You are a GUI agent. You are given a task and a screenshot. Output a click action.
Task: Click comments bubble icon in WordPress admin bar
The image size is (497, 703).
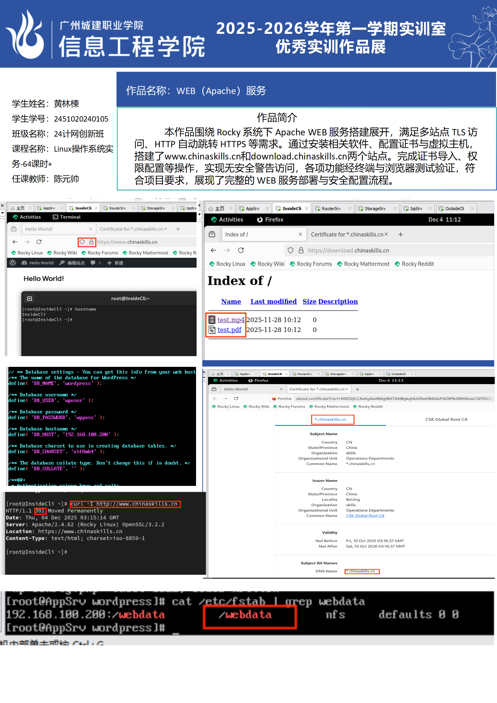pyautogui.click(x=93, y=263)
